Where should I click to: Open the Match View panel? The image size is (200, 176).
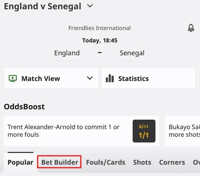51,78
